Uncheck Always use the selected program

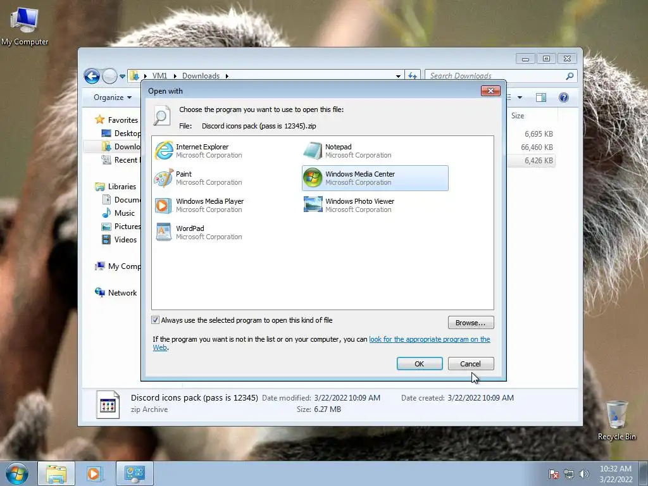coord(156,320)
